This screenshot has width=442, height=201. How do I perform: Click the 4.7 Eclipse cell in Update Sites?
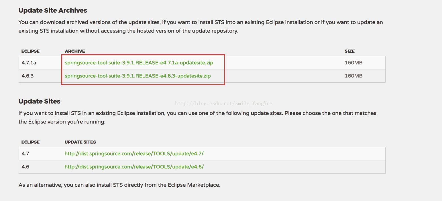click(25, 154)
